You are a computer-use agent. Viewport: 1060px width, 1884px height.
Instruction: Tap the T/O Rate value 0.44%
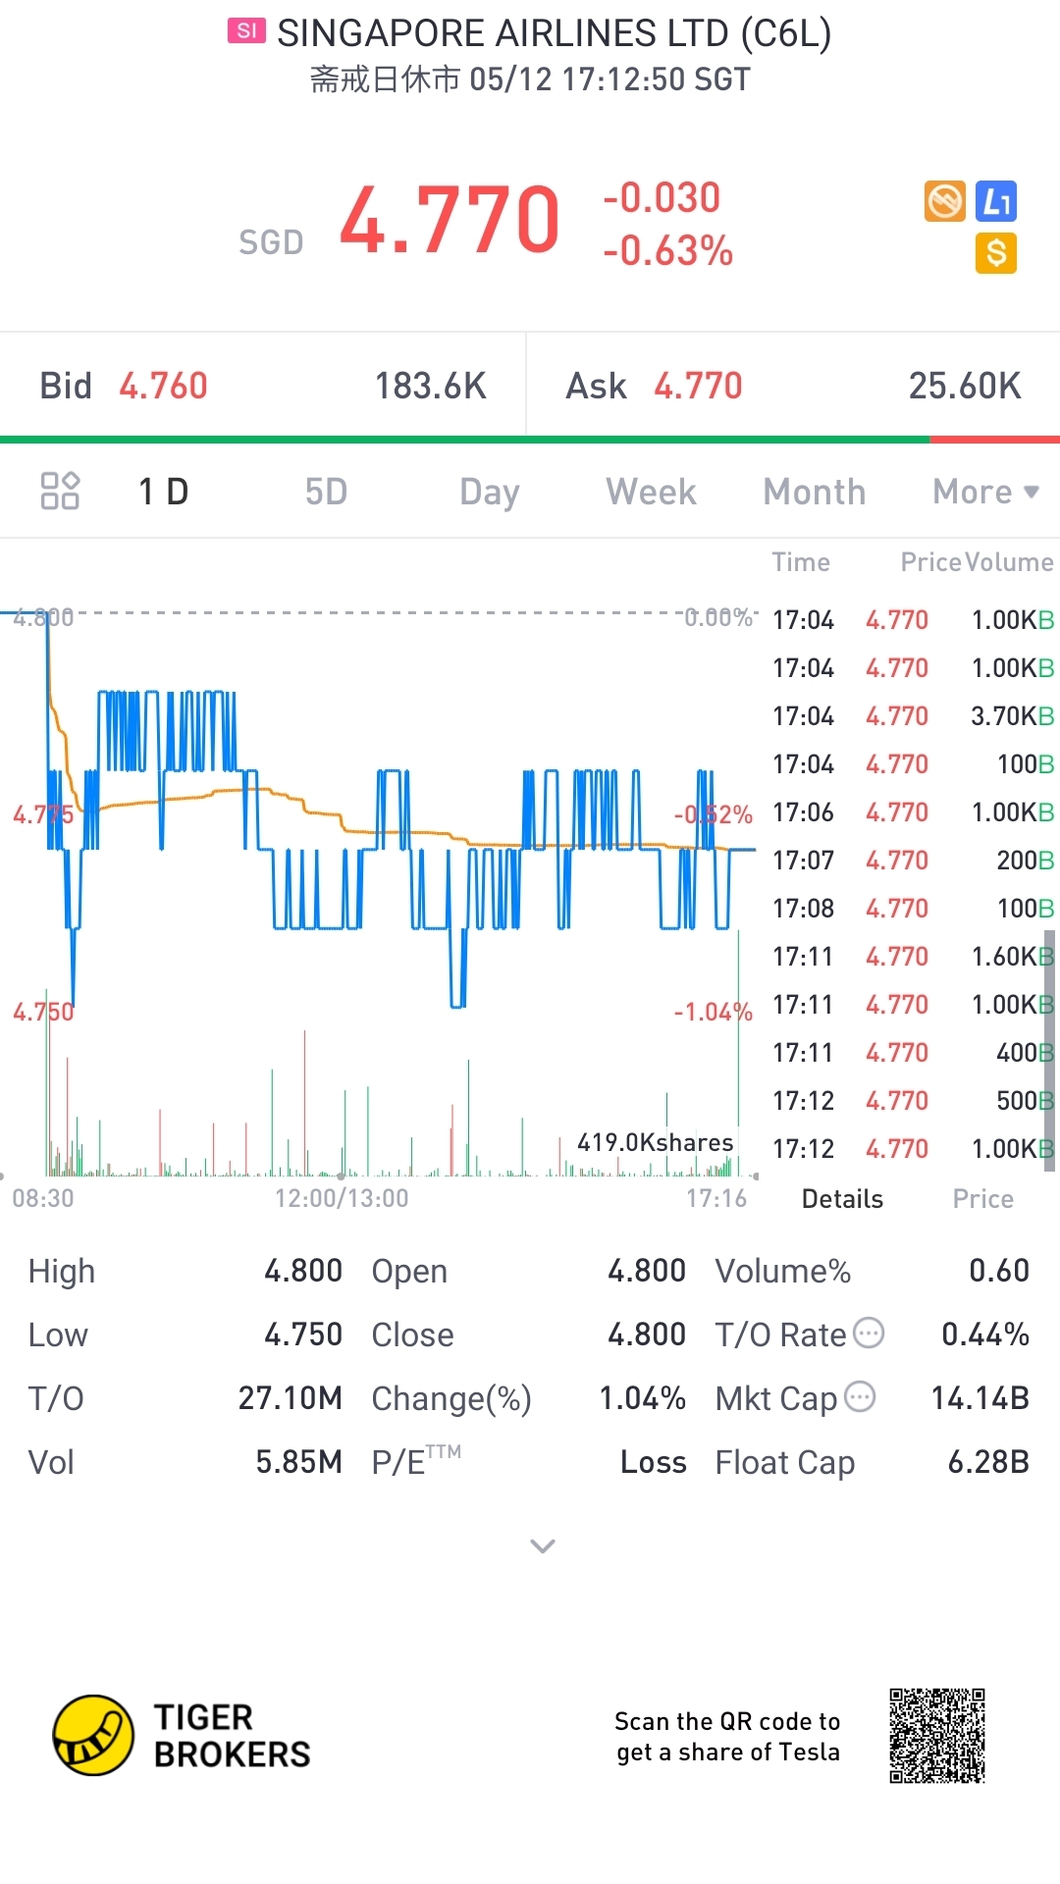(985, 1334)
